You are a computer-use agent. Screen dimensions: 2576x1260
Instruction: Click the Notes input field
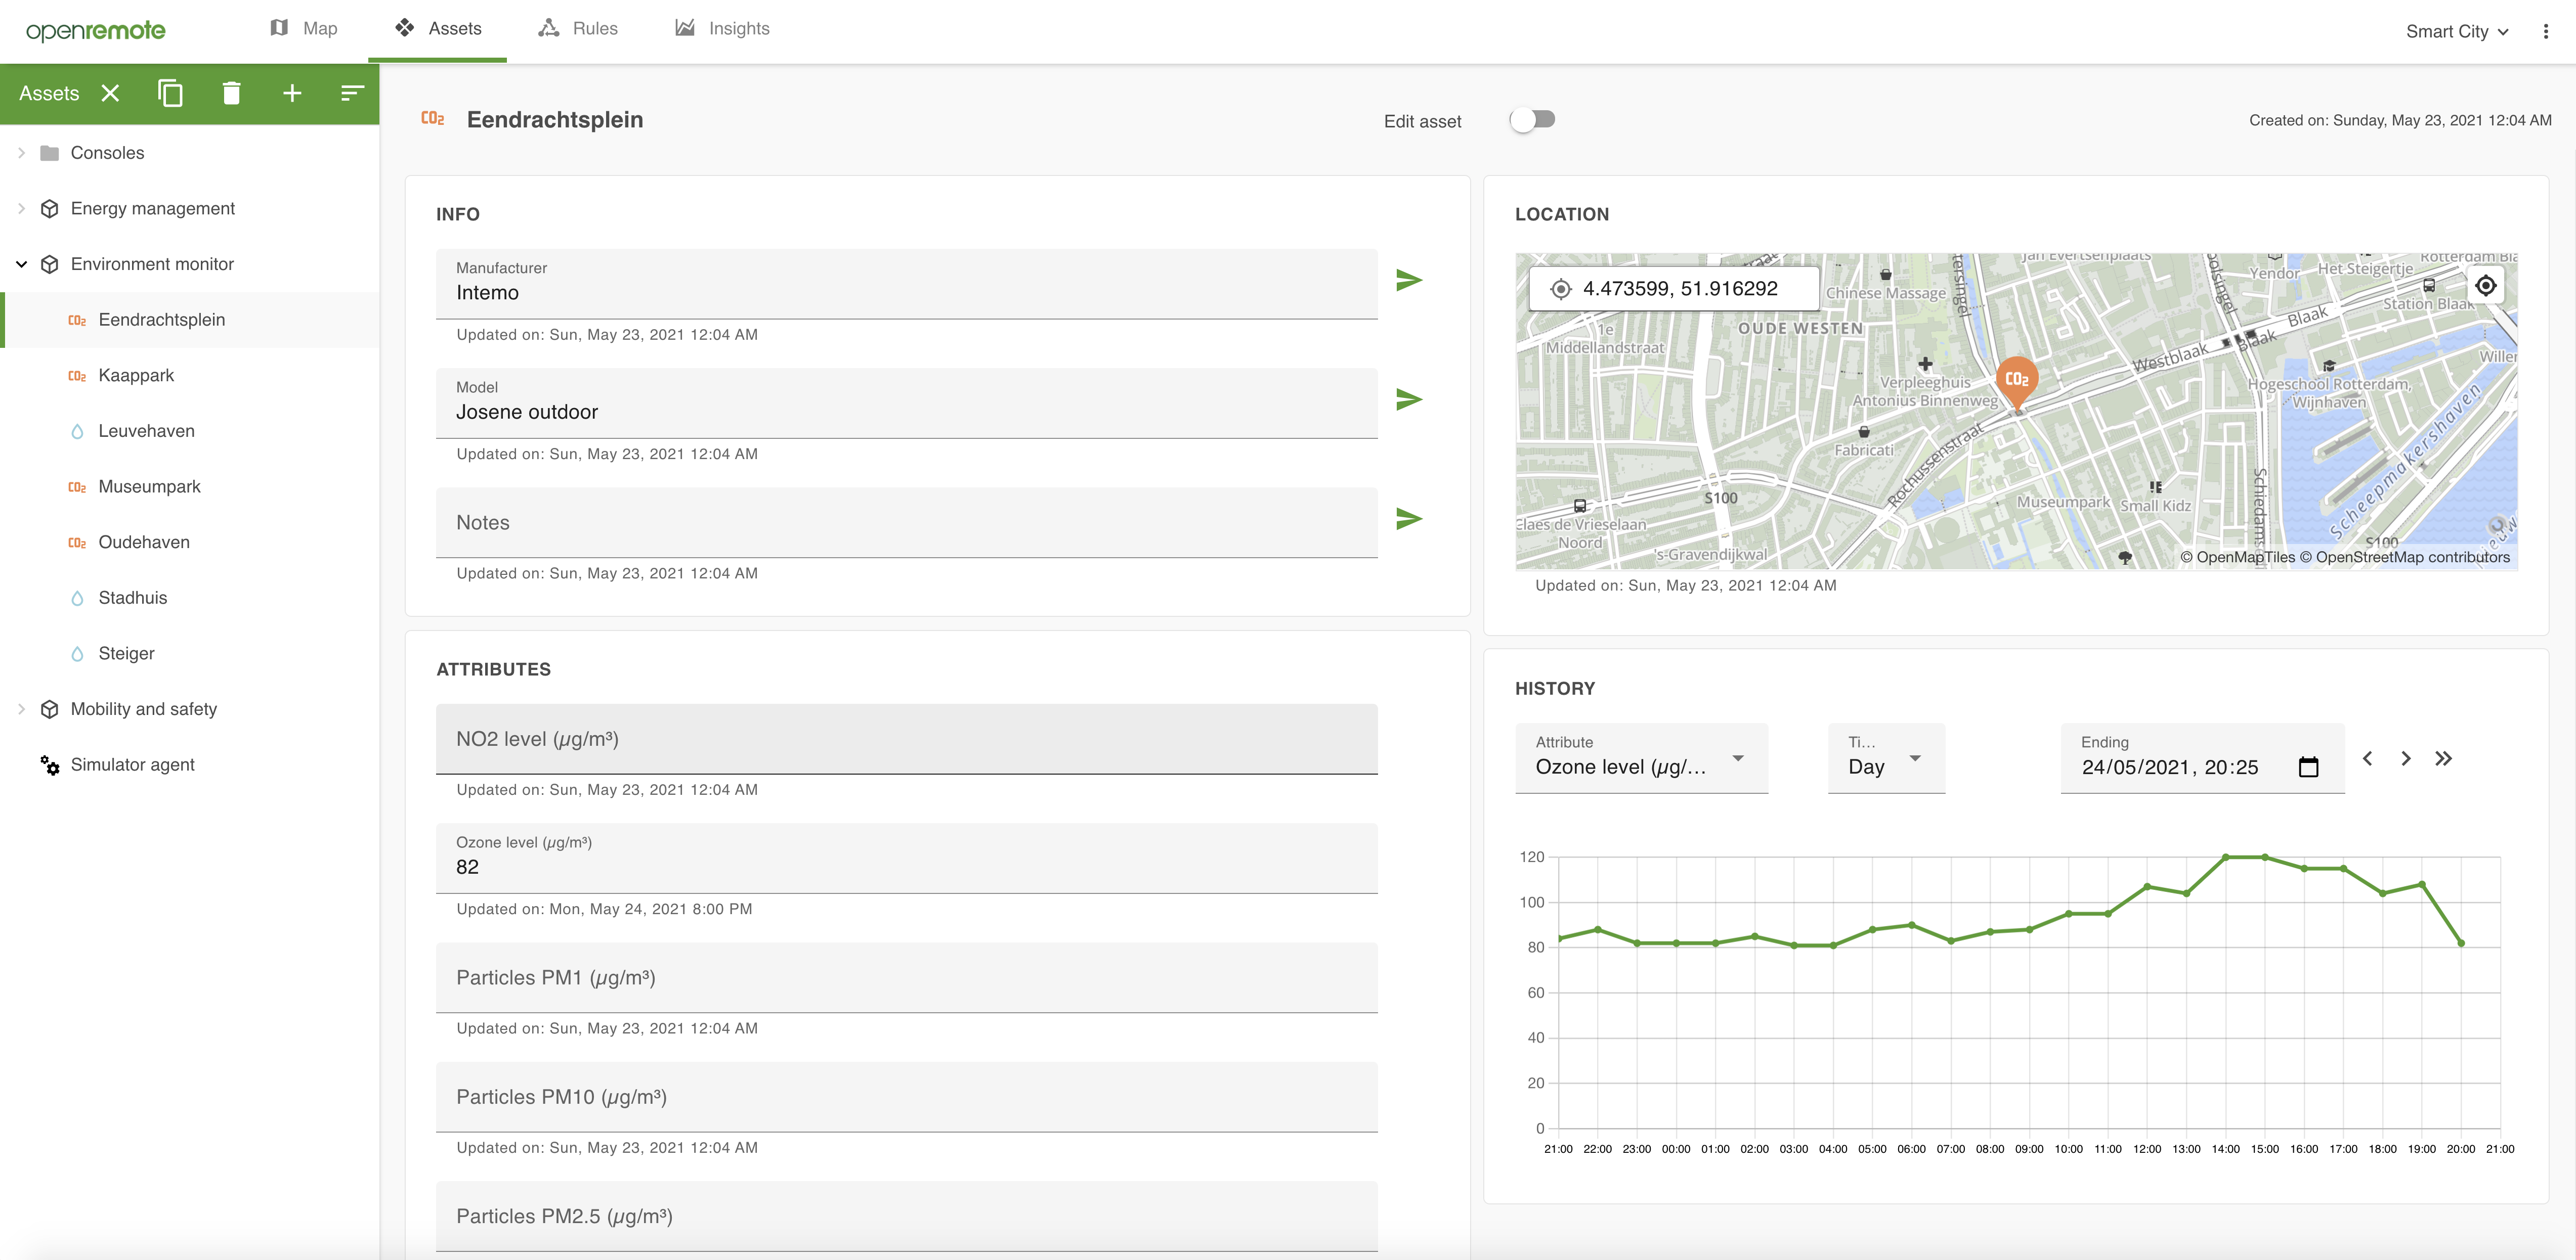click(x=905, y=523)
